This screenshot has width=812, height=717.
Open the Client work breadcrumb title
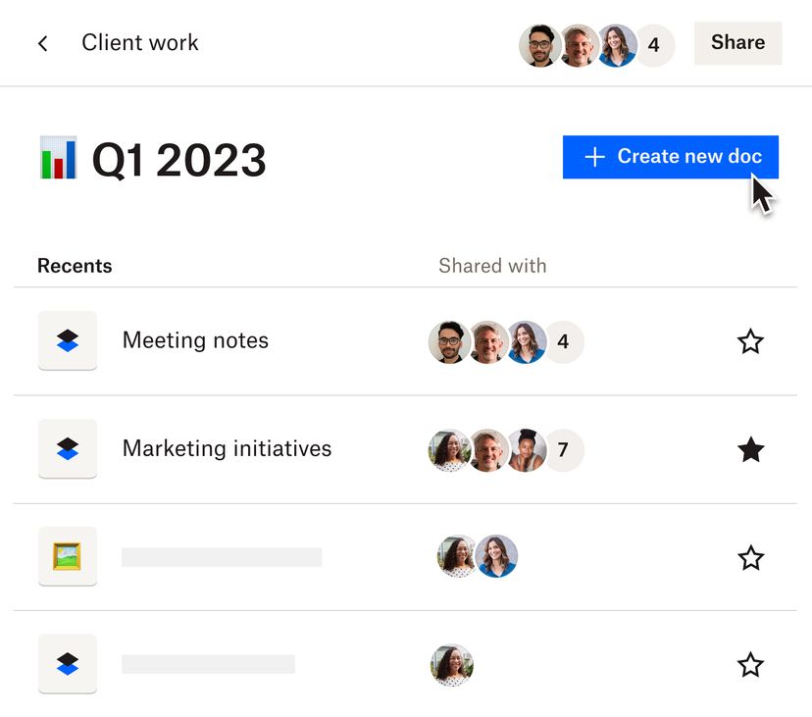pyautogui.click(x=140, y=43)
